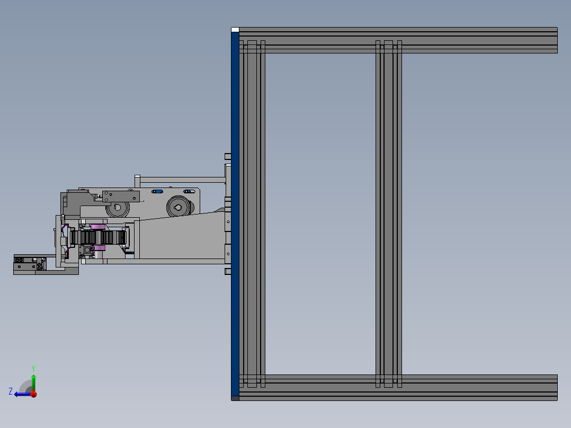Image resolution: width=571 pixels, height=428 pixels.
Task: Select the bottom horizontal extrusion beam
Action: (398, 388)
